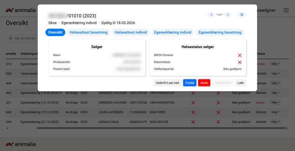The image size is (295, 151).
Task: Click producer number 3036001679
Action: point(138,122)
